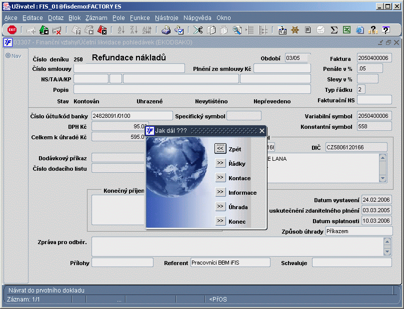The width and height of the screenshot is (404, 309).
Task: Click the scissors cut icon
Action: (198, 30)
